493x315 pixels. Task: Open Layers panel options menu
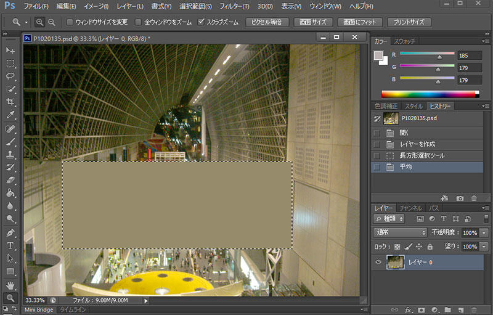[x=485, y=208]
